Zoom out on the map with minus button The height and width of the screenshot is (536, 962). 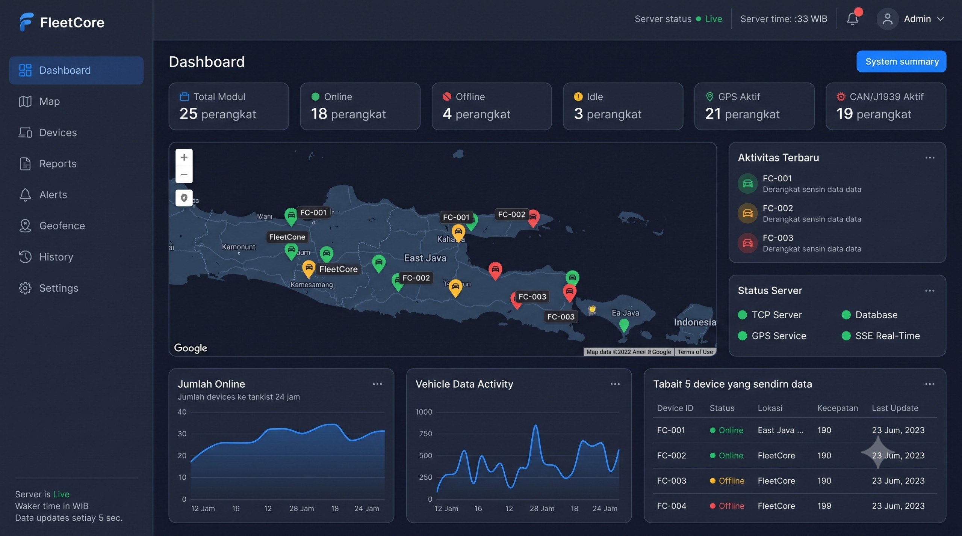[184, 175]
